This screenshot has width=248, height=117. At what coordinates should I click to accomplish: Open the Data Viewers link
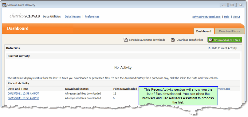coord(73,17)
